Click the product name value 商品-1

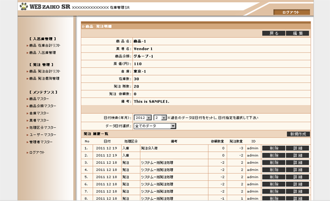[x=140, y=41]
